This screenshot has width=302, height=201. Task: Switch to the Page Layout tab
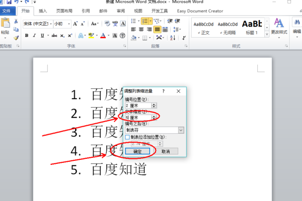tap(64, 11)
